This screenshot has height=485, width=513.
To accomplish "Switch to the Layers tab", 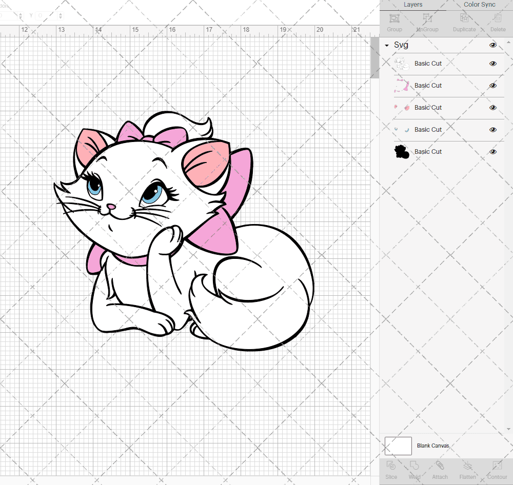I will point(413,5).
